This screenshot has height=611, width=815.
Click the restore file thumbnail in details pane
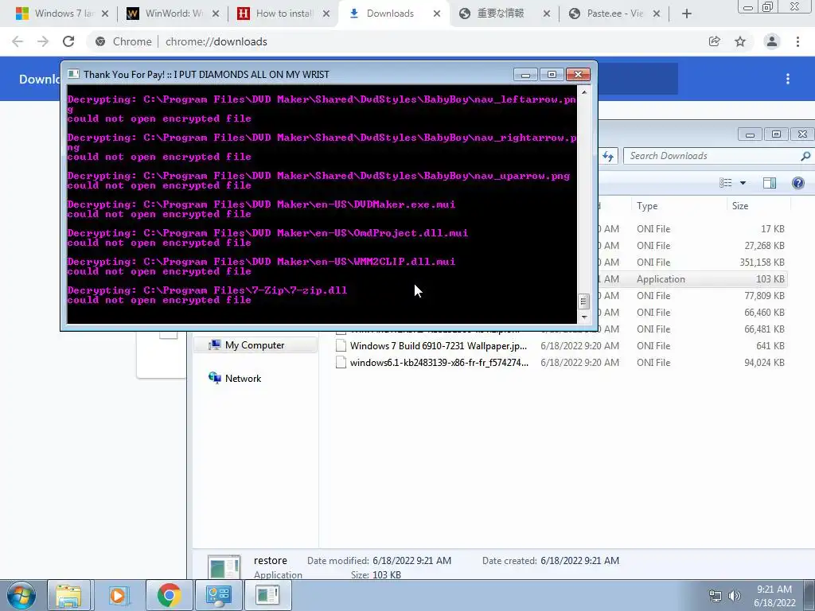[x=224, y=566]
